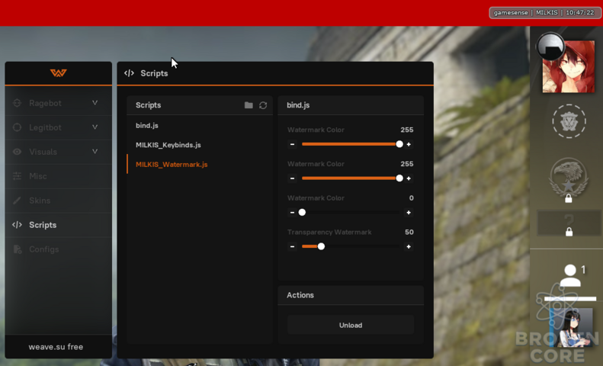The width and height of the screenshot is (603, 366).
Task: Click the second Watermark Color slider handle
Action: pos(399,178)
